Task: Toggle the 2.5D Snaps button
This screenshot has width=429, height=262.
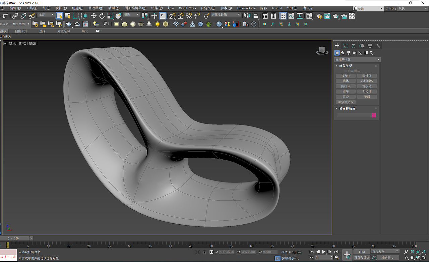Action: 172,16
